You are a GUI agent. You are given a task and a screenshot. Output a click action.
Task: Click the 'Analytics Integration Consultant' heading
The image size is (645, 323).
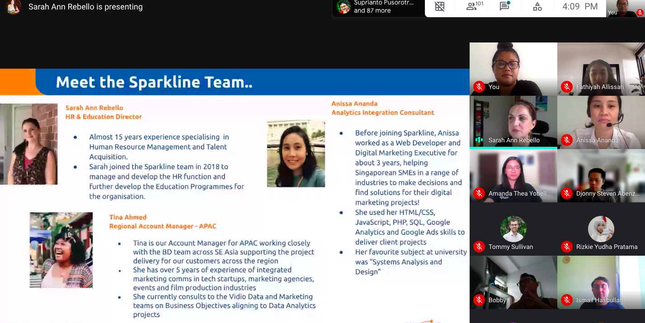point(383,112)
